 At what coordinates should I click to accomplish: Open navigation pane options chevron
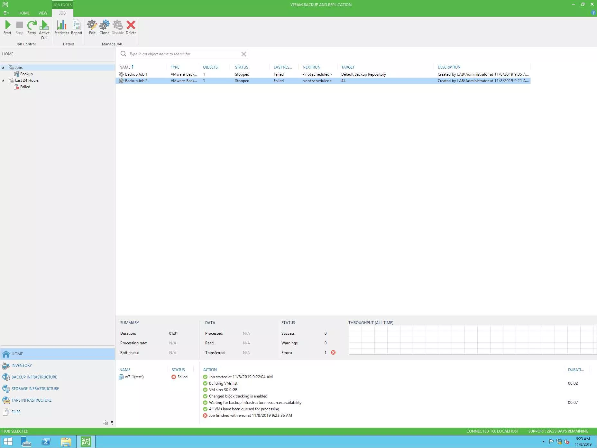point(112,423)
